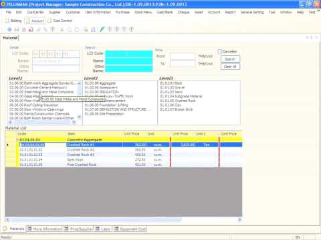
Task: Click the Level1 list up arrow
Action: pyautogui.click(x=79, y=83)
